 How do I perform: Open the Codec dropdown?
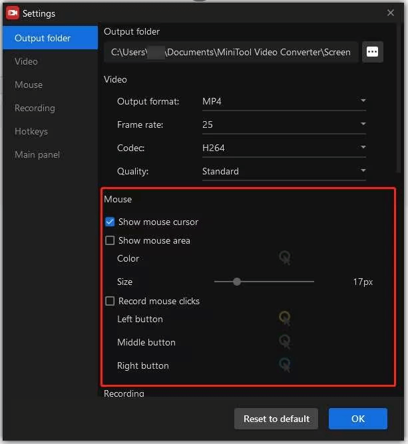[284, 148]
